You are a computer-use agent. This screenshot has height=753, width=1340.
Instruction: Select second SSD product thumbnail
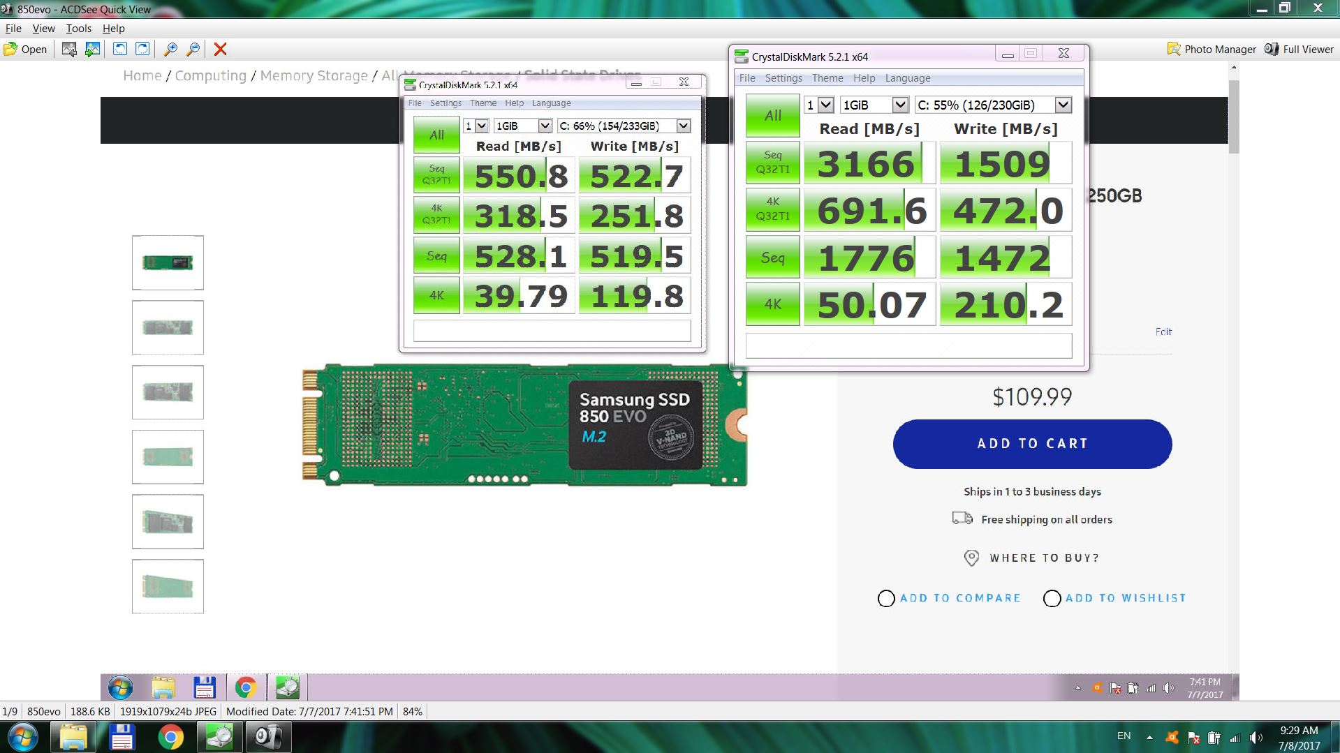click(168, 327)
